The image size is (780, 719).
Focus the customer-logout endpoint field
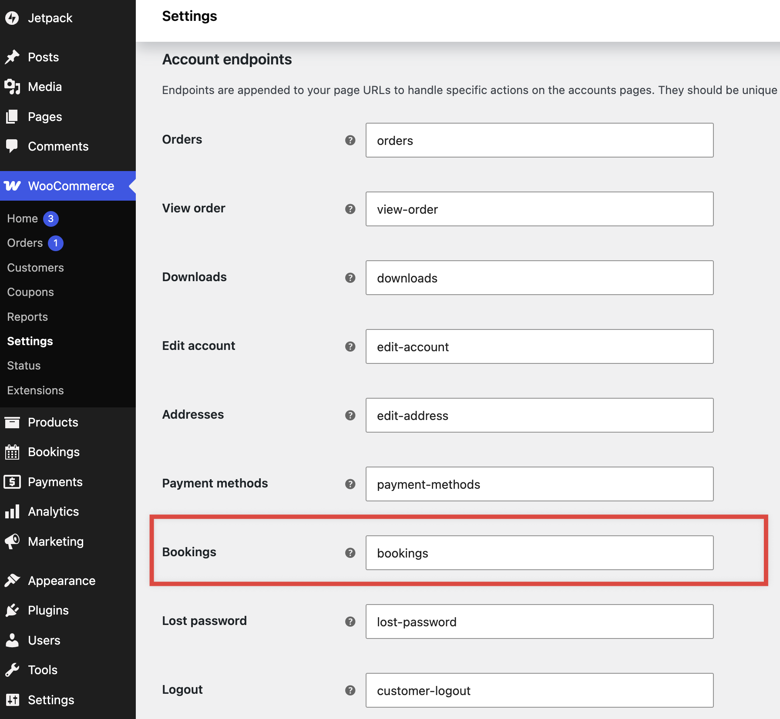[540, 690]
